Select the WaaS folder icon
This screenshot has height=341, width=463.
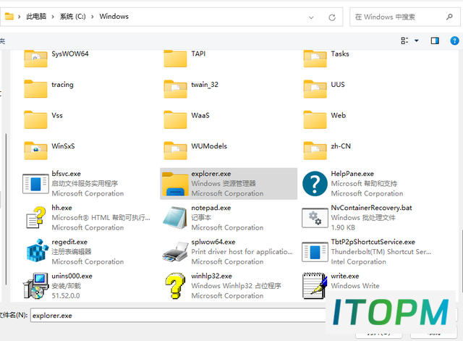(175, 119)
